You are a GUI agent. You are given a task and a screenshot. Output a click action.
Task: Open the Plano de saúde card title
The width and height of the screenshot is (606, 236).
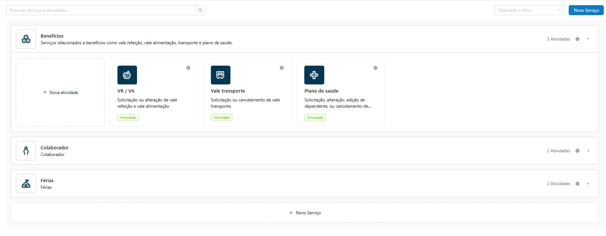click(x=321, y=91)
